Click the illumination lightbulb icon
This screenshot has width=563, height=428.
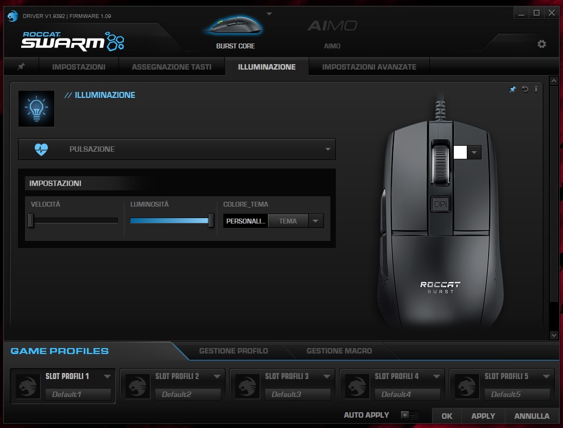tap(36, 109)
